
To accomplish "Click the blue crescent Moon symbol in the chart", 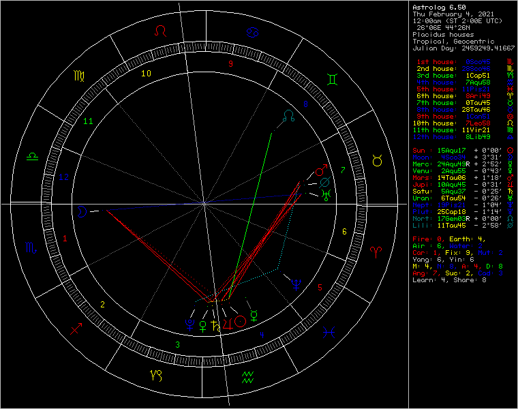I will pos(82,211).
